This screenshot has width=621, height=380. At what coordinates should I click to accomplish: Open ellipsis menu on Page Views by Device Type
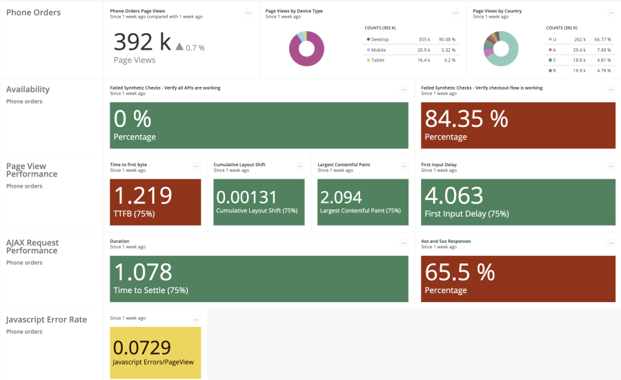click(455, 13)
